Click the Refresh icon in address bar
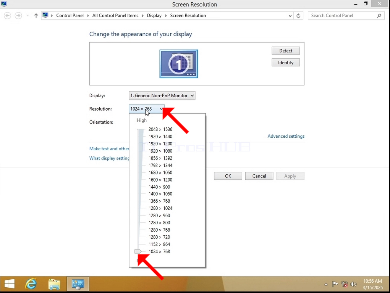Screen dimensions: 390x293 click(x=298, y=16)
